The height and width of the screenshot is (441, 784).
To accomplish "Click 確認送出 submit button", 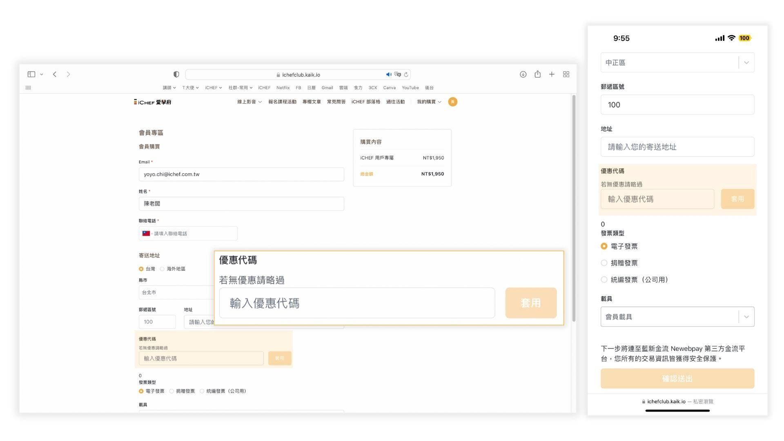I will [677, 379].
